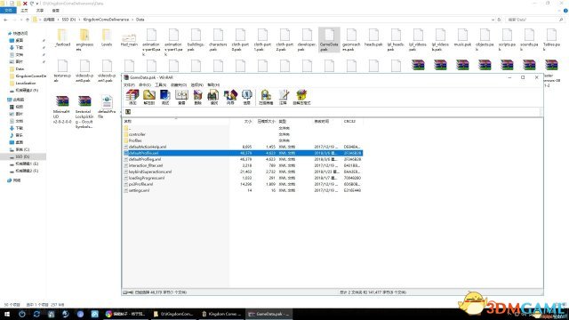Switch to D:\KingdomCom... Explorer taskbar button
Screen dimensions: 569x320
coord(173,314)
